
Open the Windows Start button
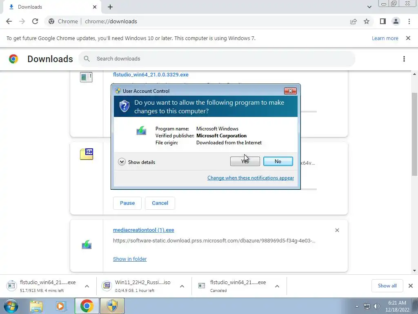tap(11, 306)
